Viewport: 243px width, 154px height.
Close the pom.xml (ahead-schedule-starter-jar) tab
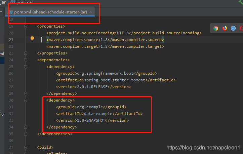(x=91, y=12)
